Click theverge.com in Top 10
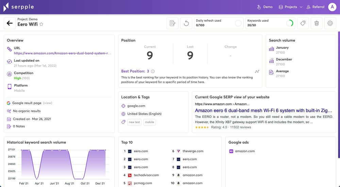 coord(193,151)
